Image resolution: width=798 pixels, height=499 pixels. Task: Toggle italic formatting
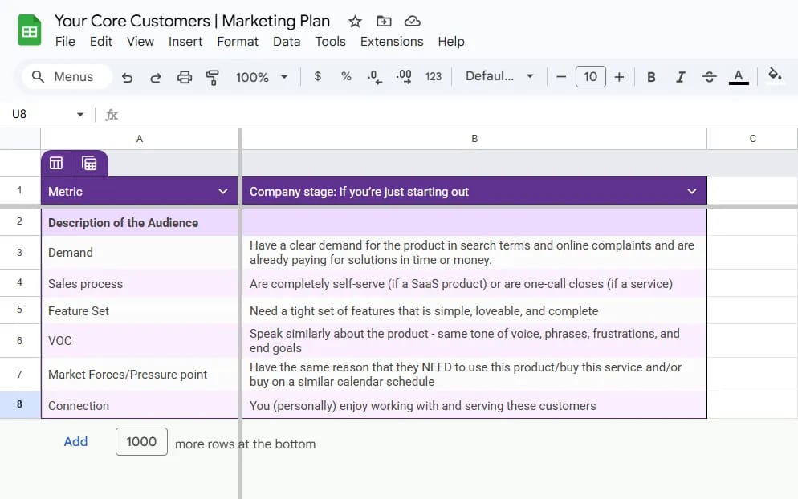[x=680, y=77]
